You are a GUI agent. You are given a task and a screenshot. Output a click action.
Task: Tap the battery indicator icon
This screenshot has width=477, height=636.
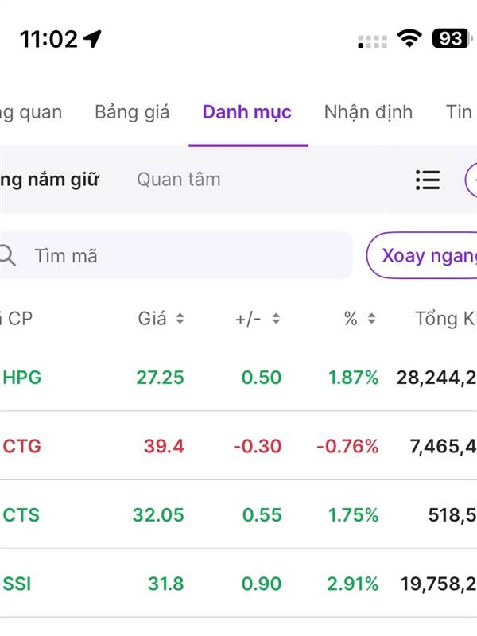(450, 38)
